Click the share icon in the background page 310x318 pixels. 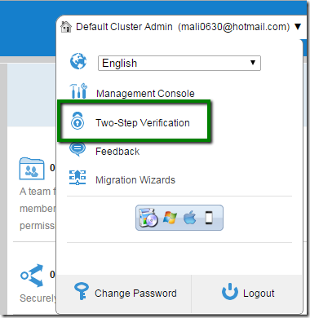pyautogui.click(x=32, y=276)
